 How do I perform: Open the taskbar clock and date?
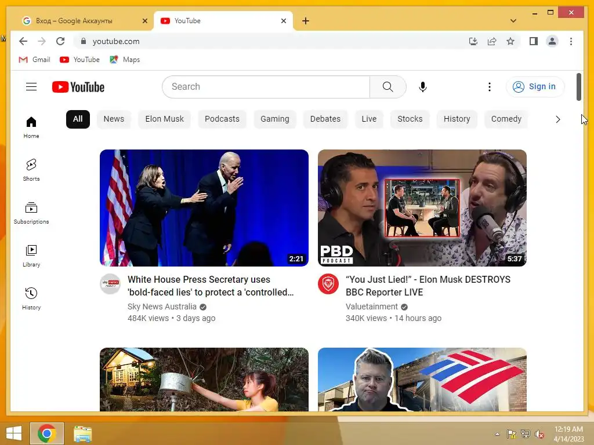(x=568, y=434)
